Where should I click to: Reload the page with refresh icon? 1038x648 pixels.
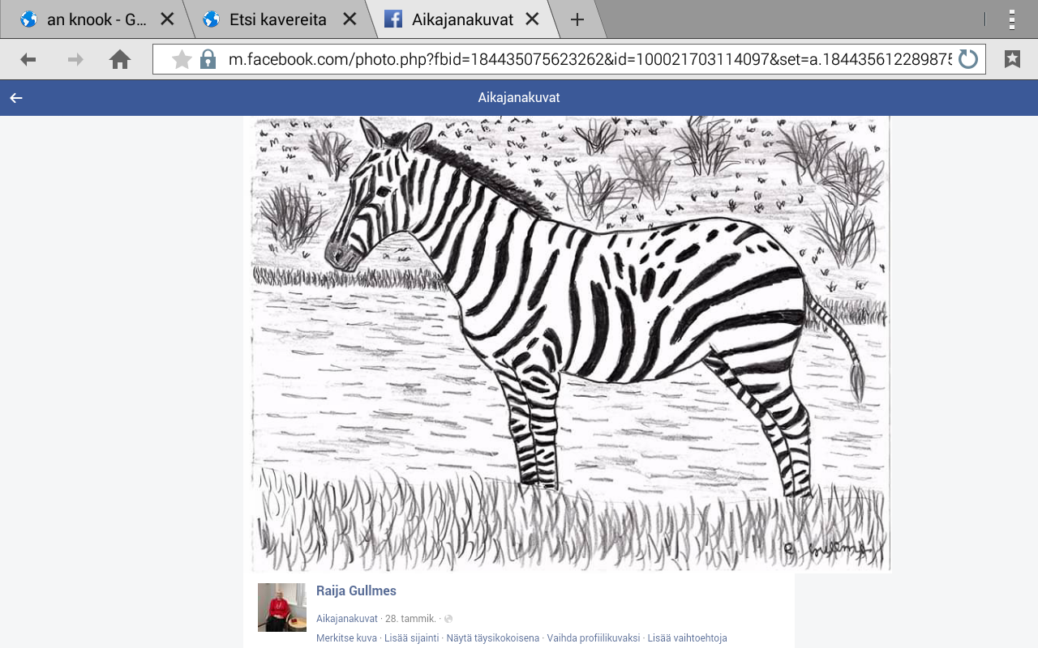968,59
